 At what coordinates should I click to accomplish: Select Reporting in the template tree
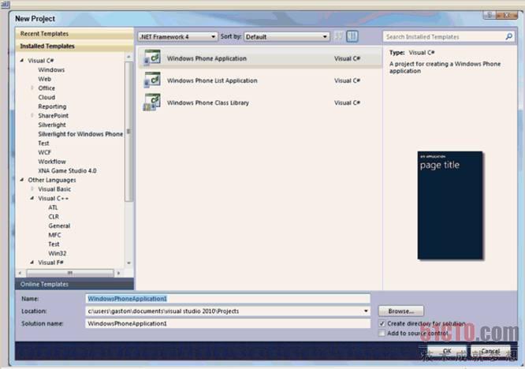[x=52, y=106]
